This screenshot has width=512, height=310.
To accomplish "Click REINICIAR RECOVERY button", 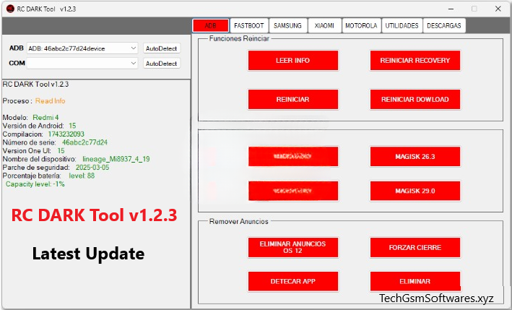I will coord(415,61).
